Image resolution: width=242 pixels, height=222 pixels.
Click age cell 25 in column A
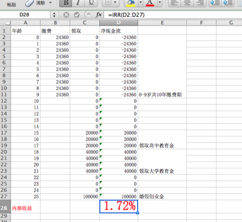[25, 197]
